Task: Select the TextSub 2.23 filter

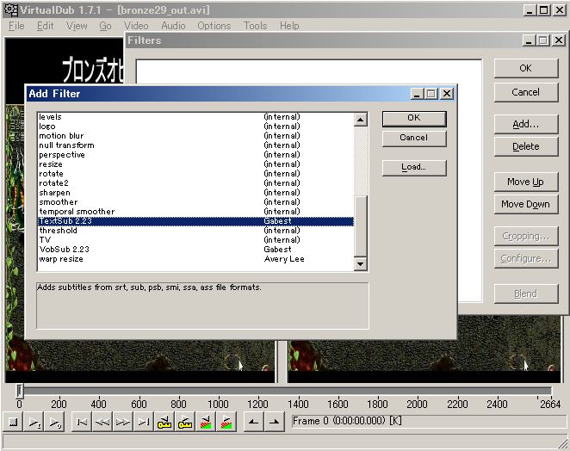Action: pyautogui.click(x=196, y=221)
